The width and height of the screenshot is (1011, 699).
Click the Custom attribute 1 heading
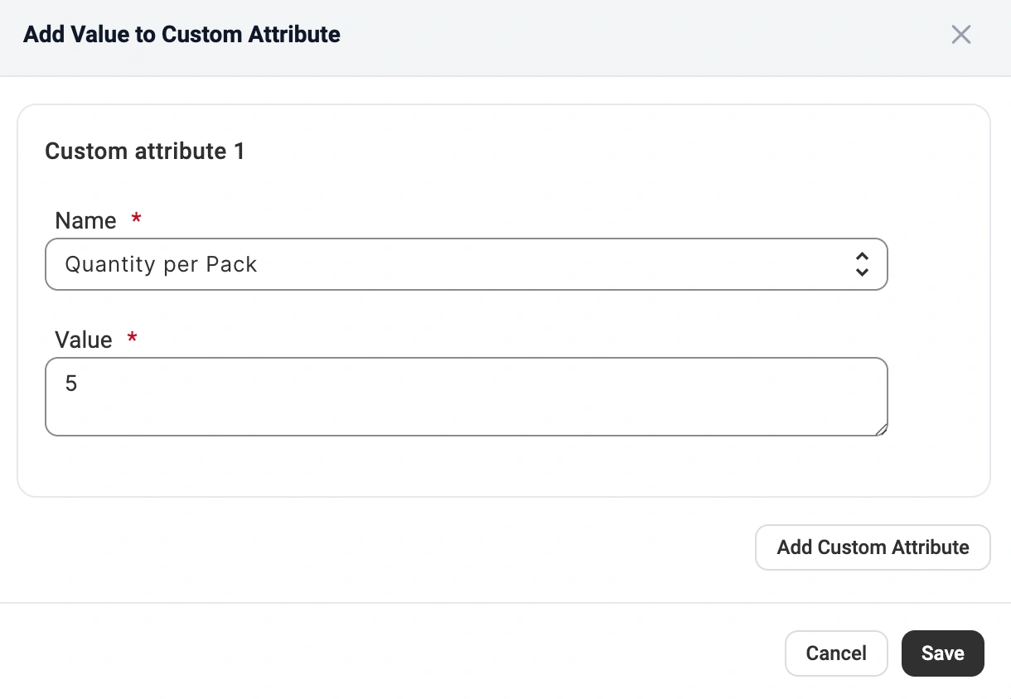pos(145,152)
